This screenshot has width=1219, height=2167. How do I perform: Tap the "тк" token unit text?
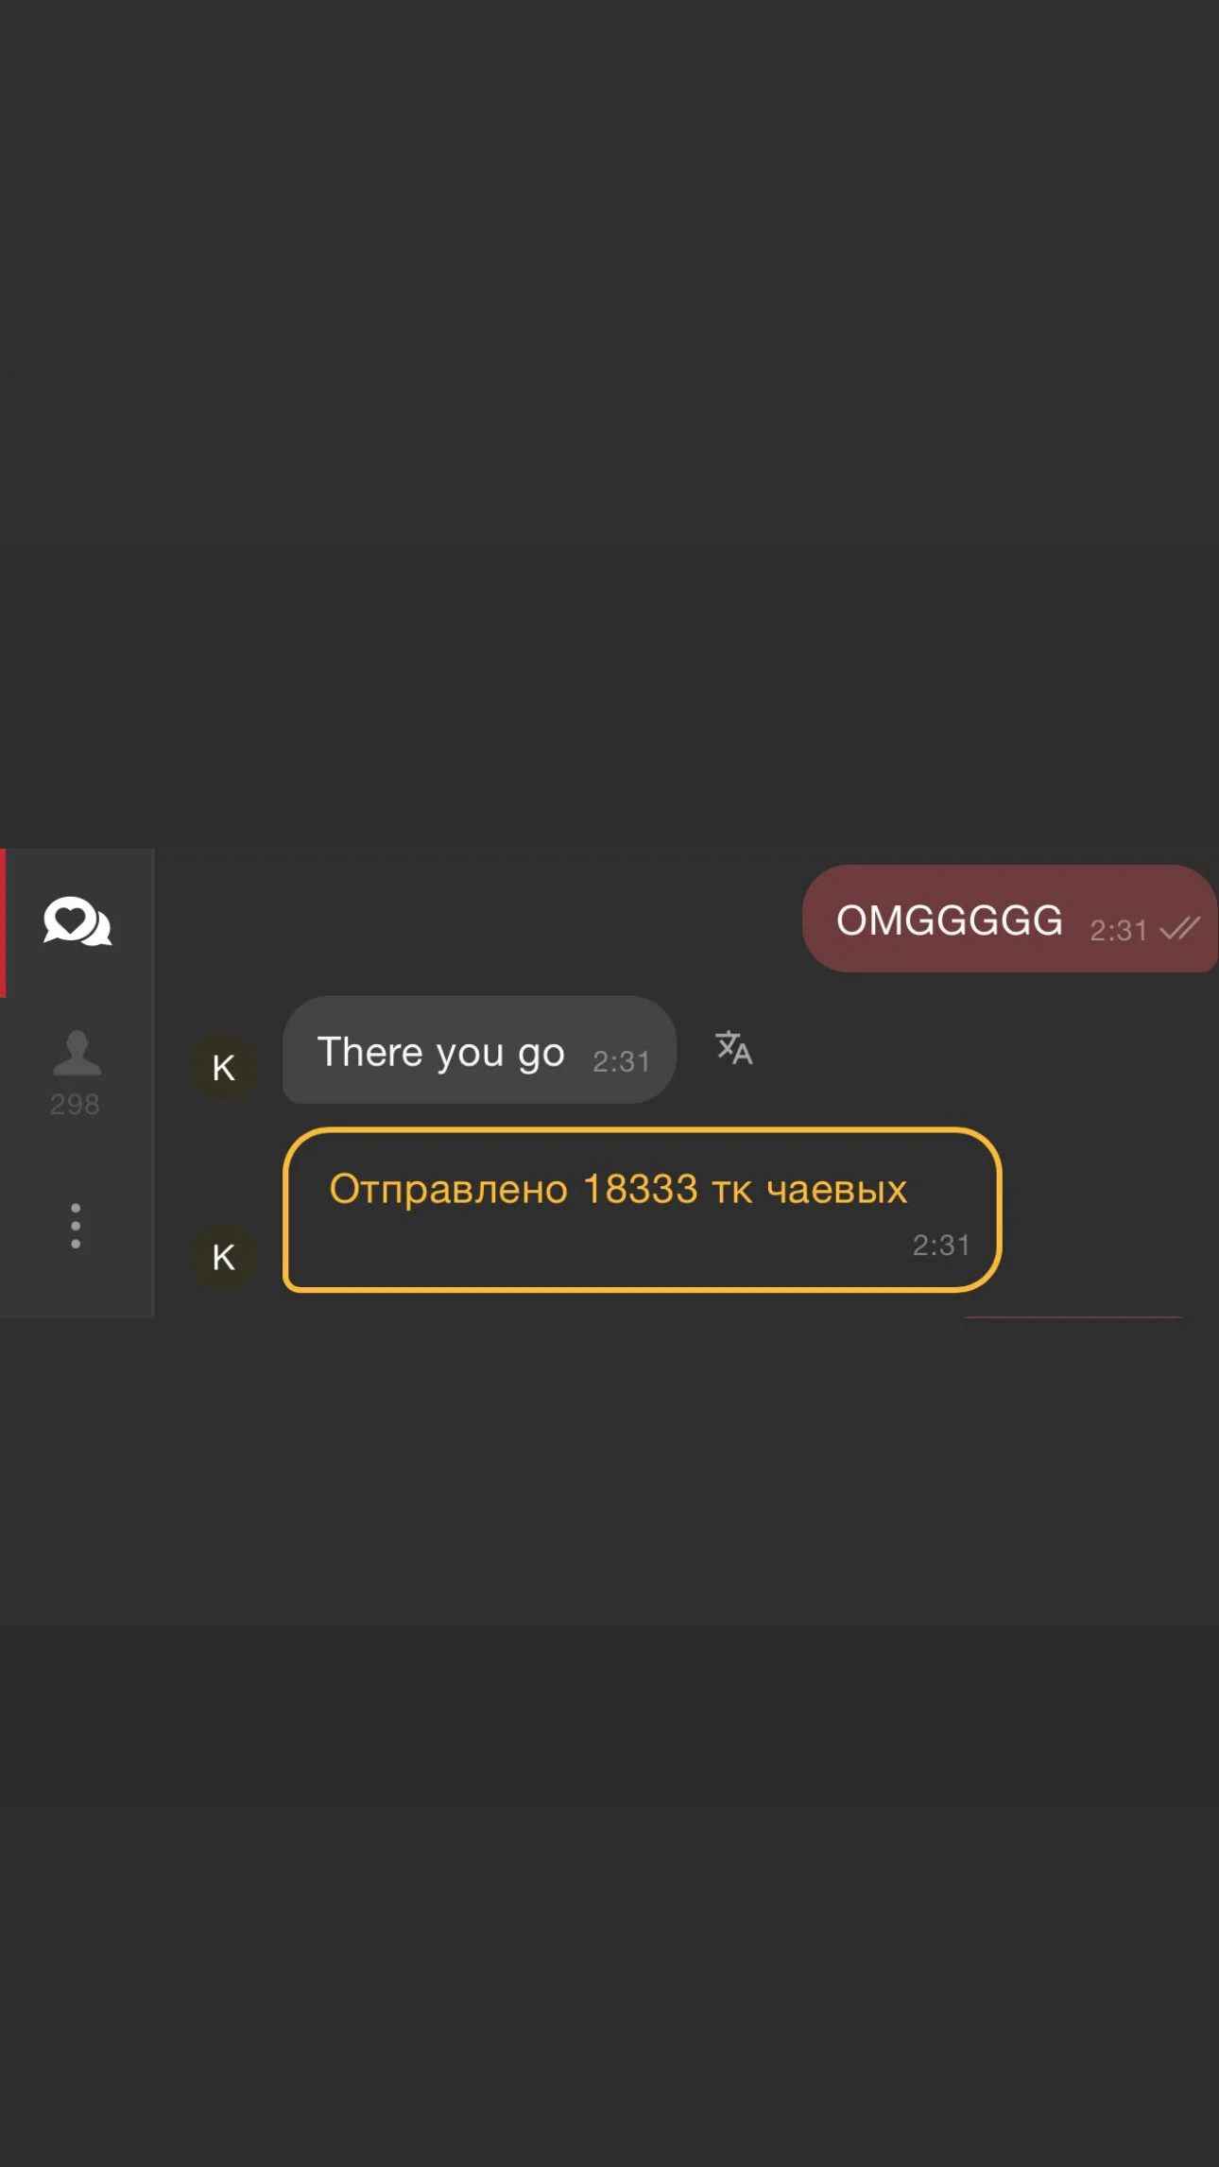pos(732,1191)
